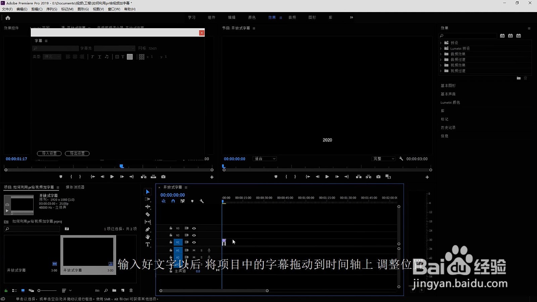Screen dimensions: 537x302
Task: Switch to the 音频 workspace
Action: tap(292, 17)
